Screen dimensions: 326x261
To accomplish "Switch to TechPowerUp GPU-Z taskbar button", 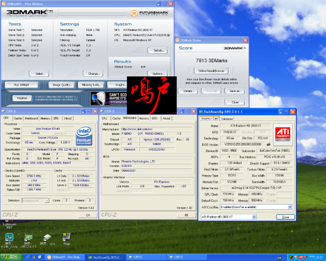I will click(106, 257).
